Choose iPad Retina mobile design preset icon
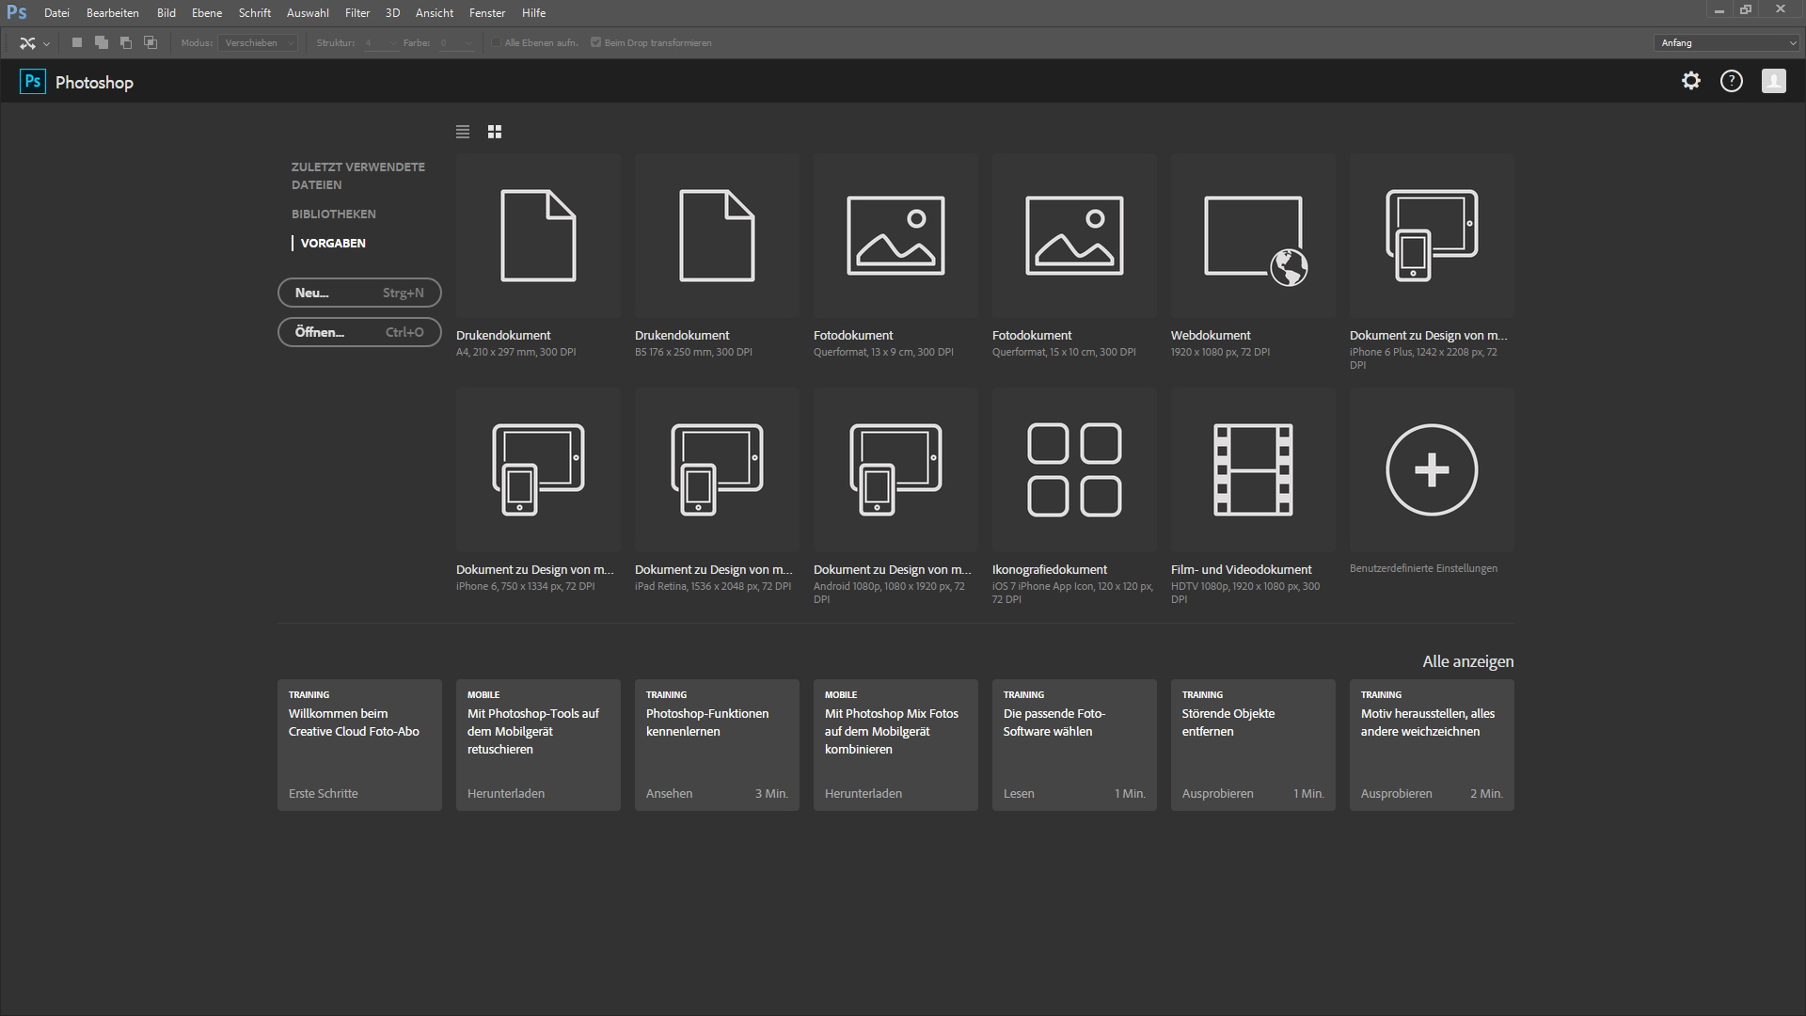The image size is (1806, 1016). tap(717, 469)
